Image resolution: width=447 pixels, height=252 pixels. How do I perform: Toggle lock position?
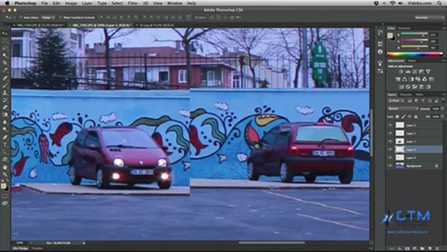click(x=410, y=116)
